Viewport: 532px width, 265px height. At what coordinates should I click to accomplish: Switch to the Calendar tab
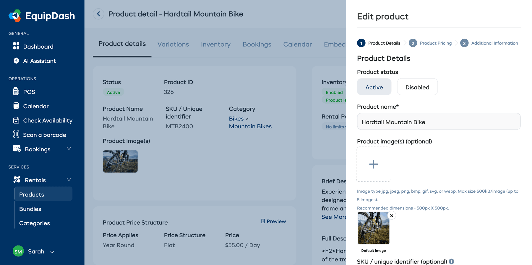pos(298,45)
